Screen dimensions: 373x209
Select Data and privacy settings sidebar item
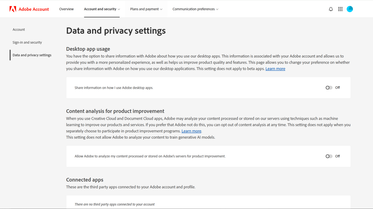32,55
